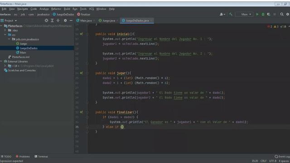Open the Terminal tool window
290x163 pixels.
(41, 157)
